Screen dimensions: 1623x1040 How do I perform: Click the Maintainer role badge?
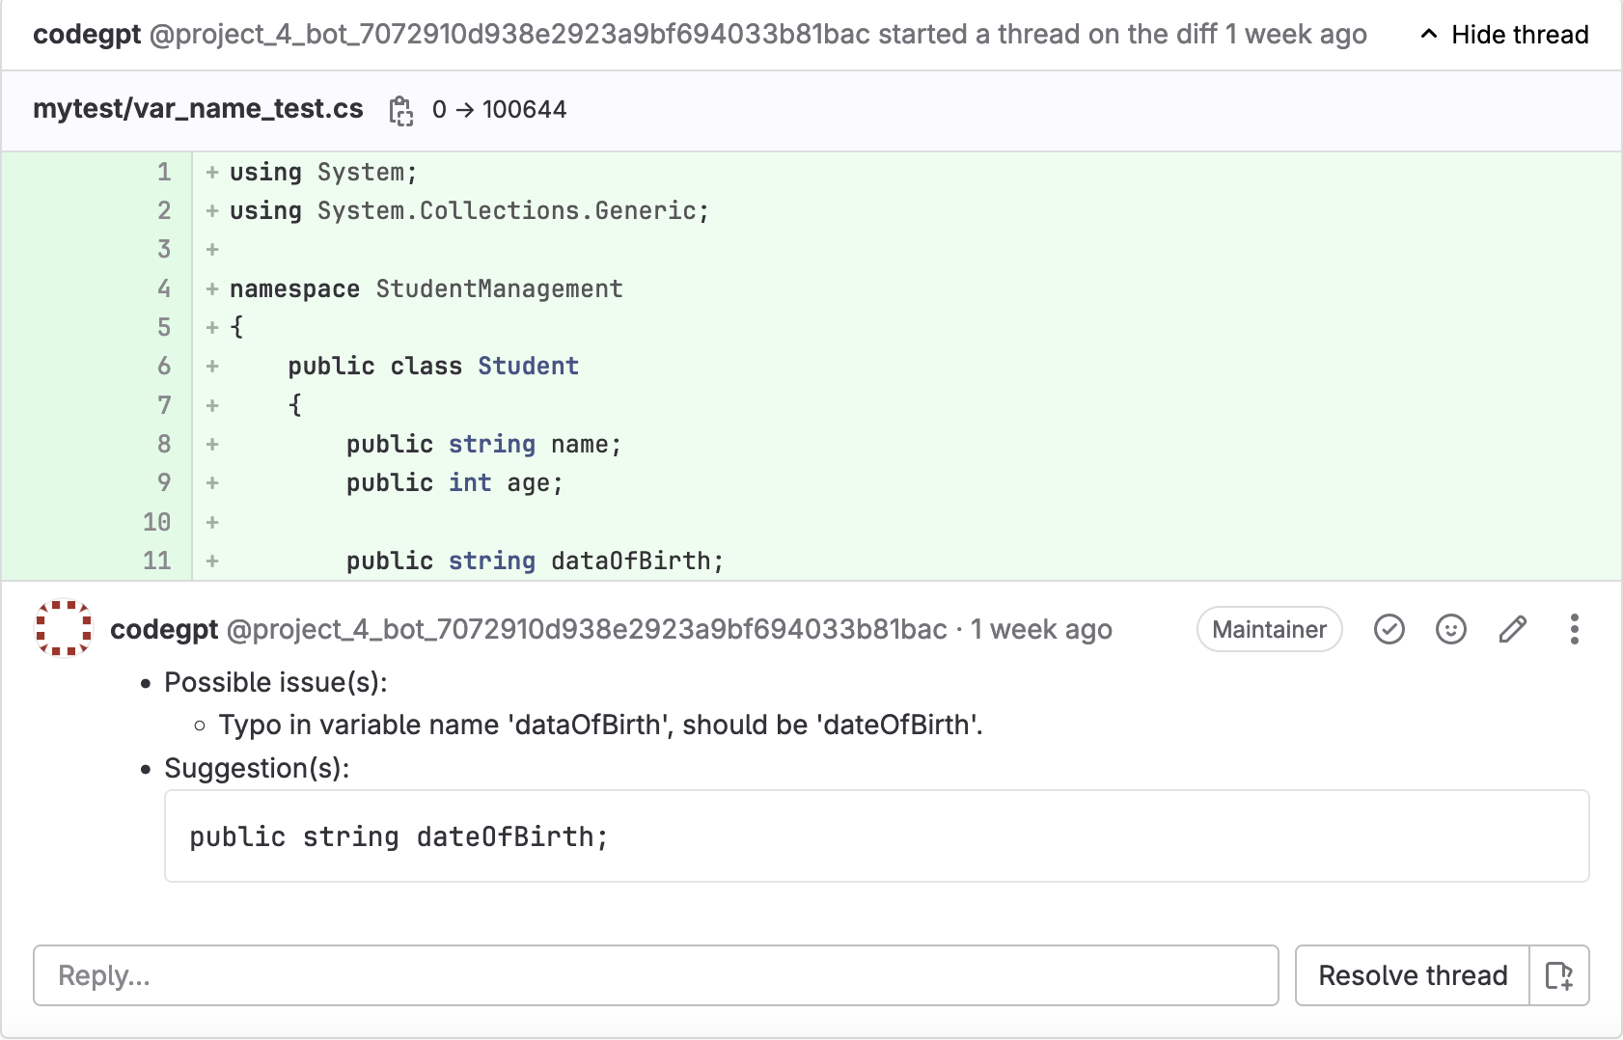tap(1269, 629)
